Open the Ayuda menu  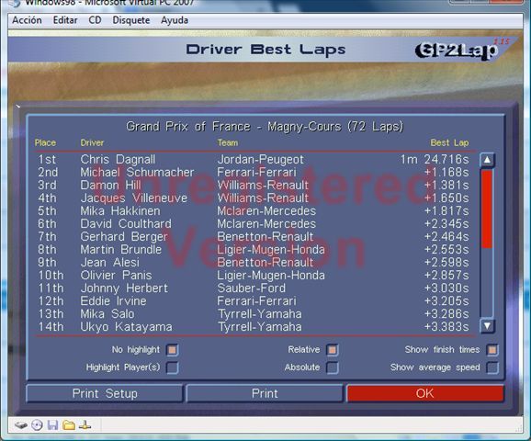175,20
